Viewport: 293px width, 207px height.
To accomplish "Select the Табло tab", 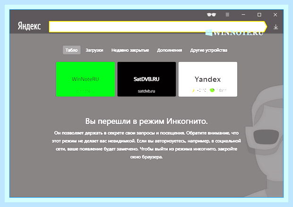I will [71, 50].
